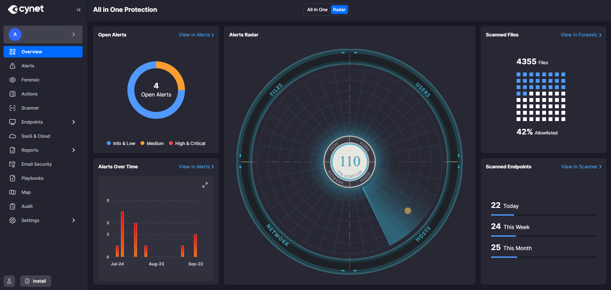
Task: Click the Forensic eye icon
Action: (12, 80)
